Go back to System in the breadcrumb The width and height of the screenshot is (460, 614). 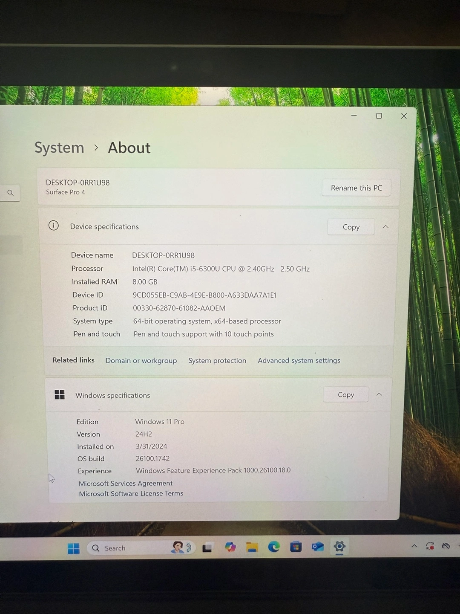[x=59, y=148]
